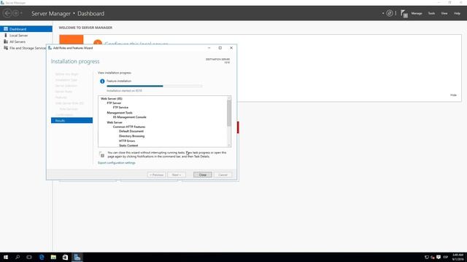The image size is (467, 262).
Task: Open the View menu
Action: click(444, 13)
